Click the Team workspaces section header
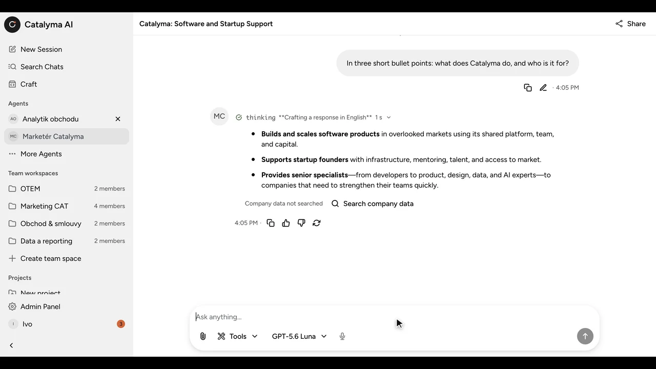The width and height of the screenshot is (656, 369). tap(33, 173)
